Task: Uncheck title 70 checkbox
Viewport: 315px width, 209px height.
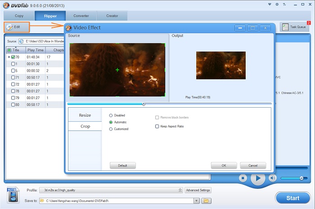Action: (13, 57)
